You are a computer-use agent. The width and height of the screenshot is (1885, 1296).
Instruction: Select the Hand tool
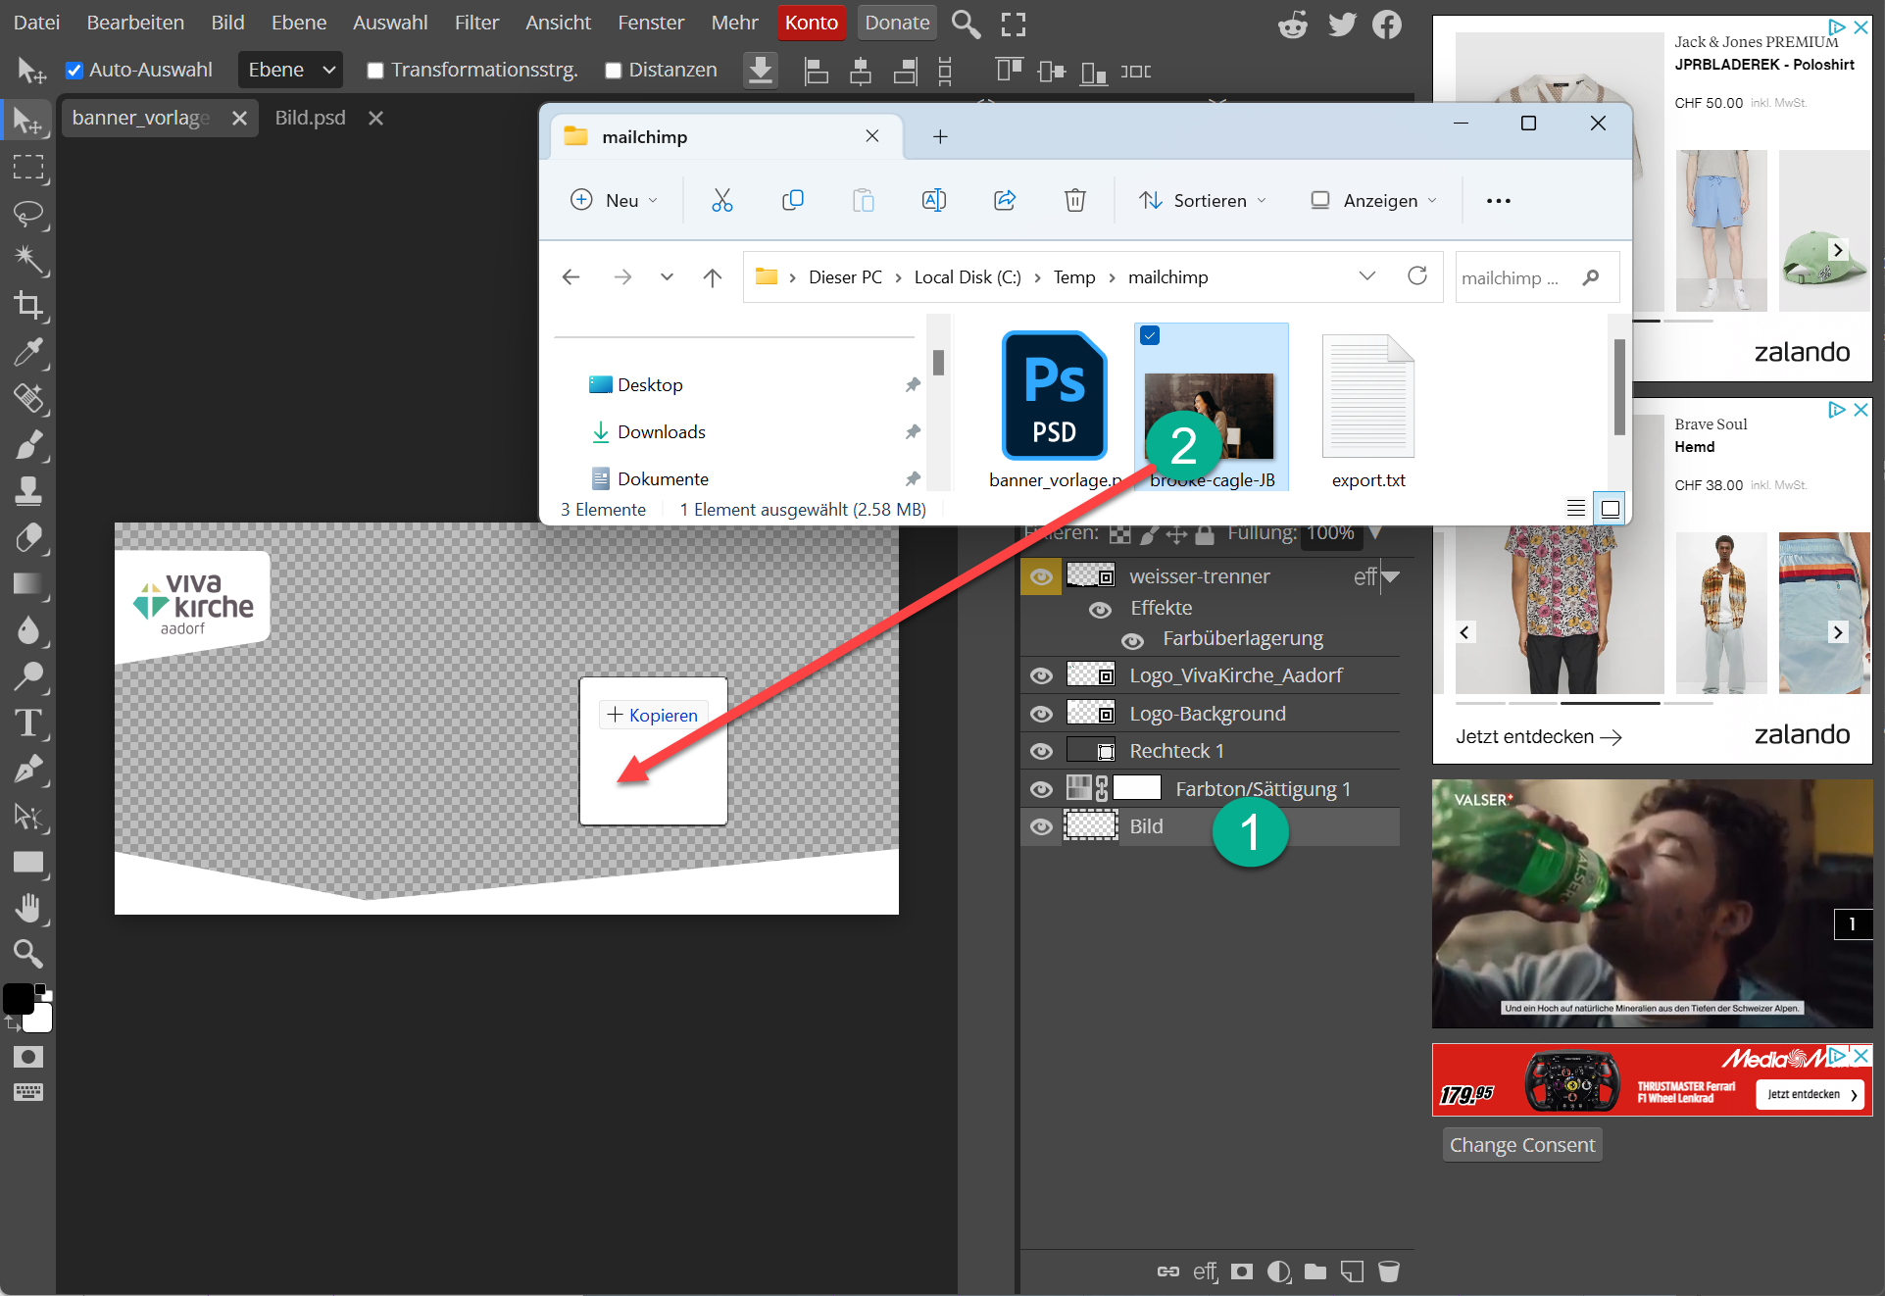pos(28,908)
